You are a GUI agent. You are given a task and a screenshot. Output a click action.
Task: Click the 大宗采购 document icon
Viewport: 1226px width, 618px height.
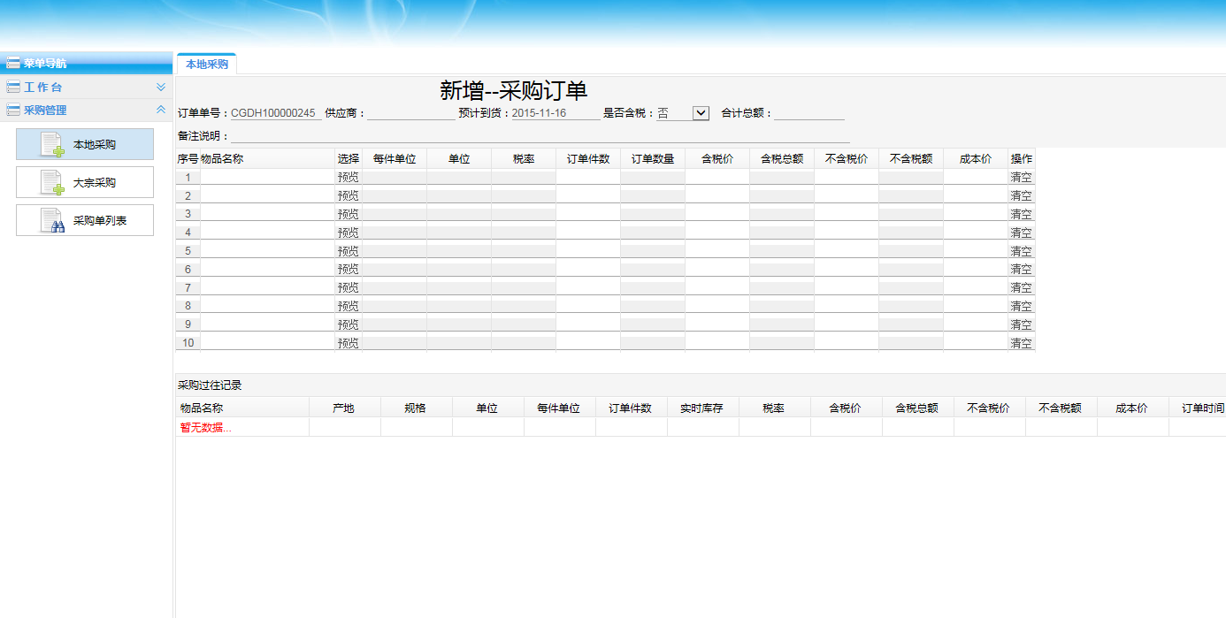click(52, 183)
